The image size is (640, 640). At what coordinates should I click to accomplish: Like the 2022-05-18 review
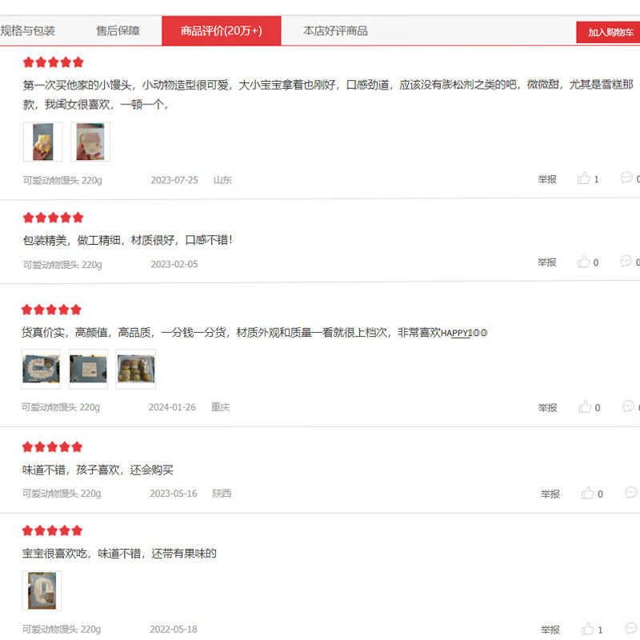[x=588, y=629]
